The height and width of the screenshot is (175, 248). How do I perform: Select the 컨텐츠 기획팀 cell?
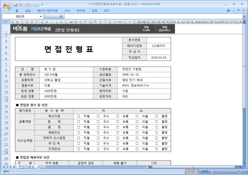144,69
